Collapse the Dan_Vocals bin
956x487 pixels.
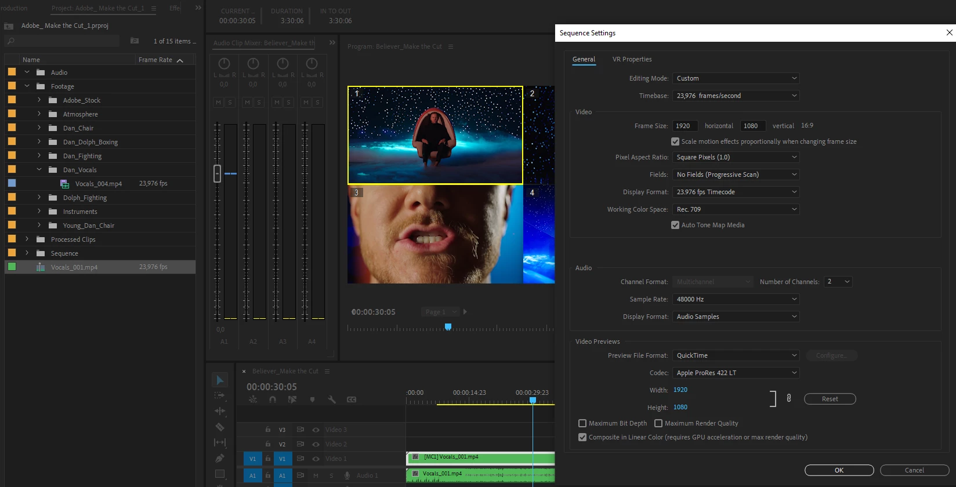[x=39, y=170]
